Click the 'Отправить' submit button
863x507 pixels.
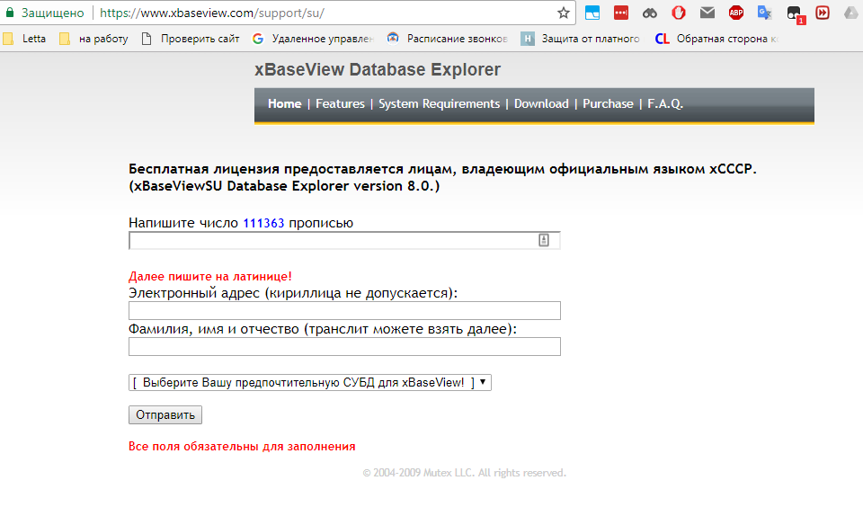[x=165, y=415]
